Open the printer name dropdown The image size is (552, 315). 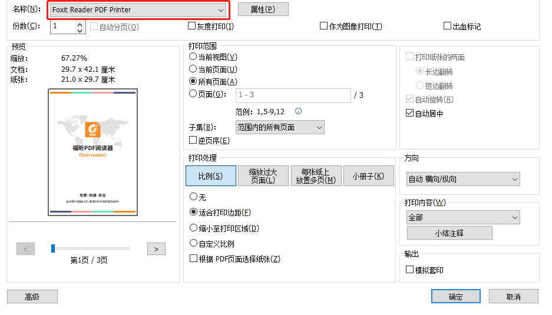click(x=220, y=10)
